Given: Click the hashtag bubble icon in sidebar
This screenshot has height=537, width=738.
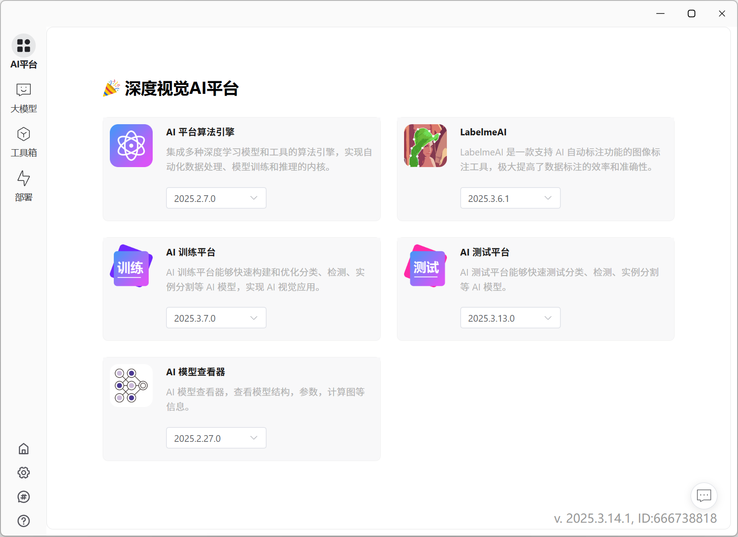Looking at the screenshot, I should (x=24, y=497).
